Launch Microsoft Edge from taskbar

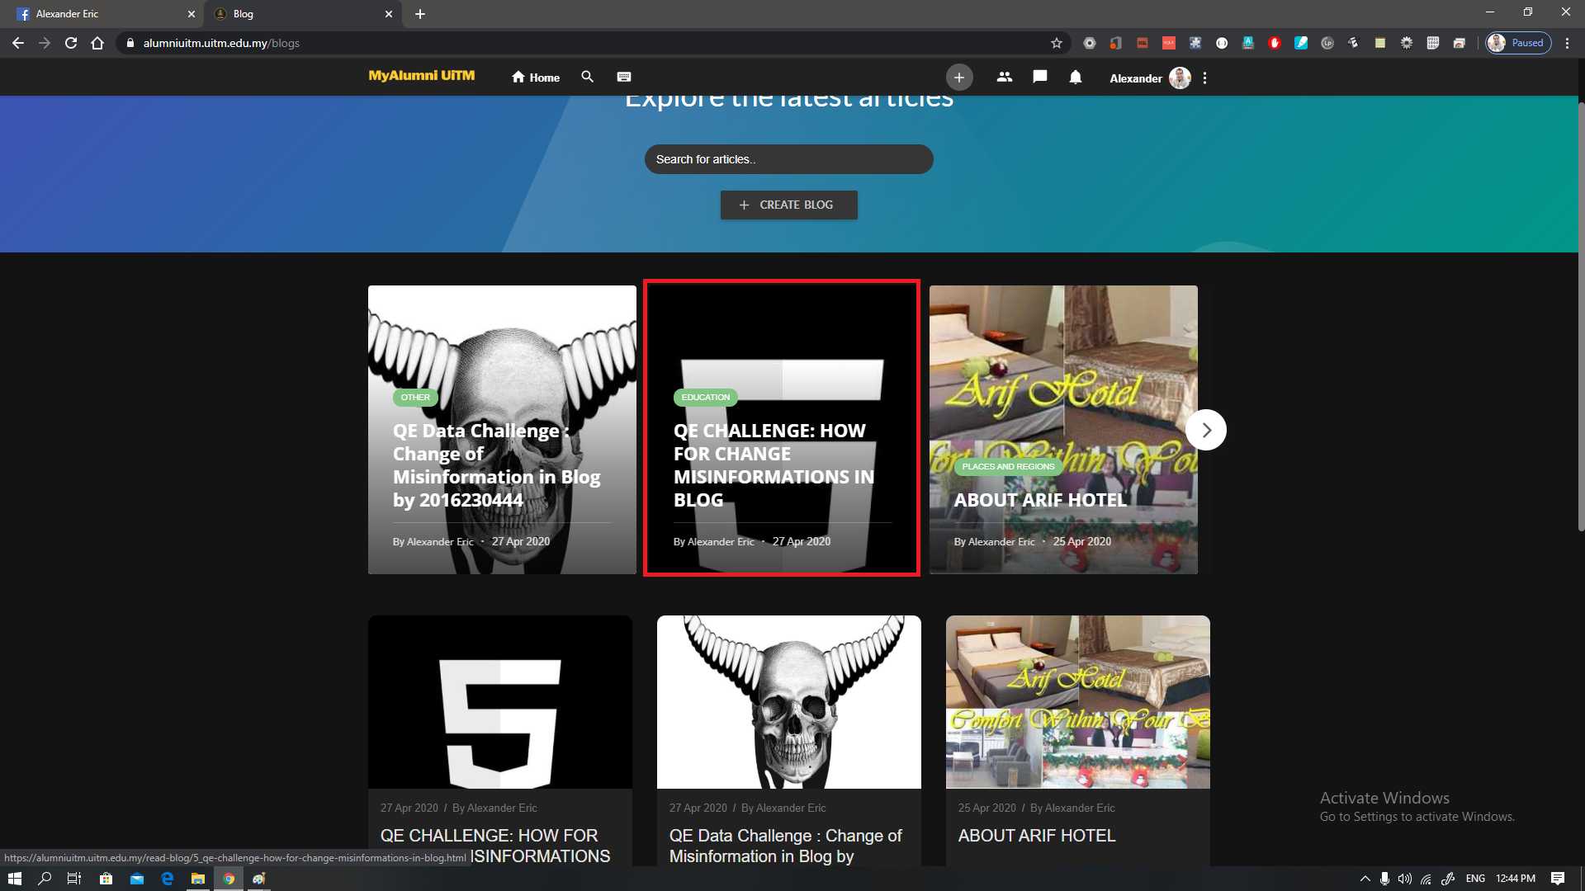click(168, 879)
